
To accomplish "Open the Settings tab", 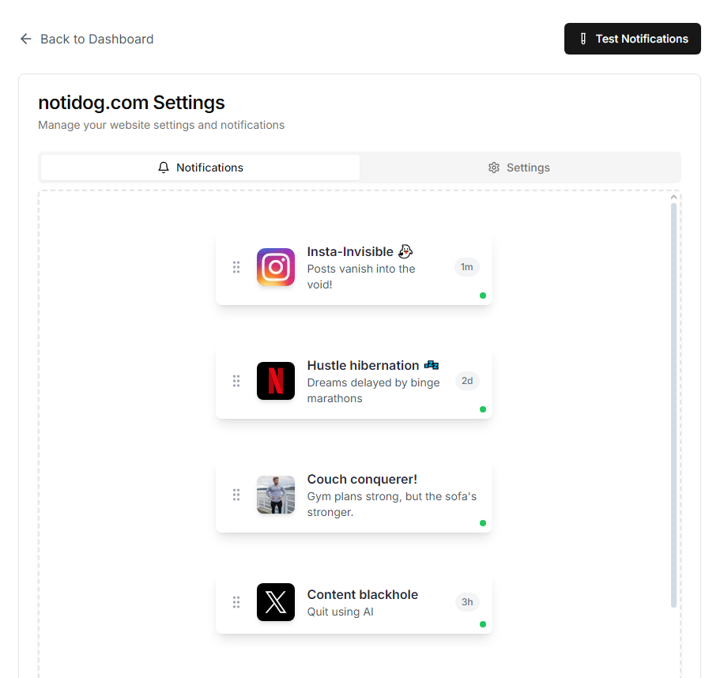I will click(519, 168).
